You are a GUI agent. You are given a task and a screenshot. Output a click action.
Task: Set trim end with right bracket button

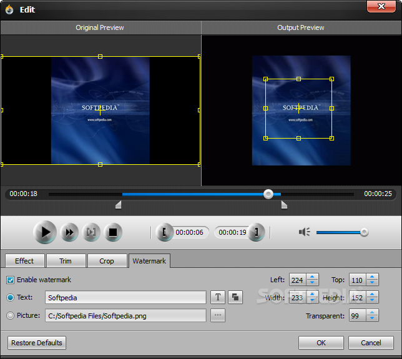click(256, 232)
